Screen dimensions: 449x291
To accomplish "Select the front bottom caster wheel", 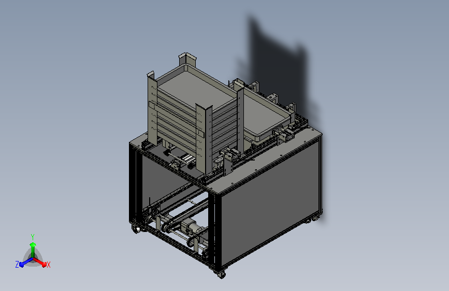I will click(x=221, y=274).
